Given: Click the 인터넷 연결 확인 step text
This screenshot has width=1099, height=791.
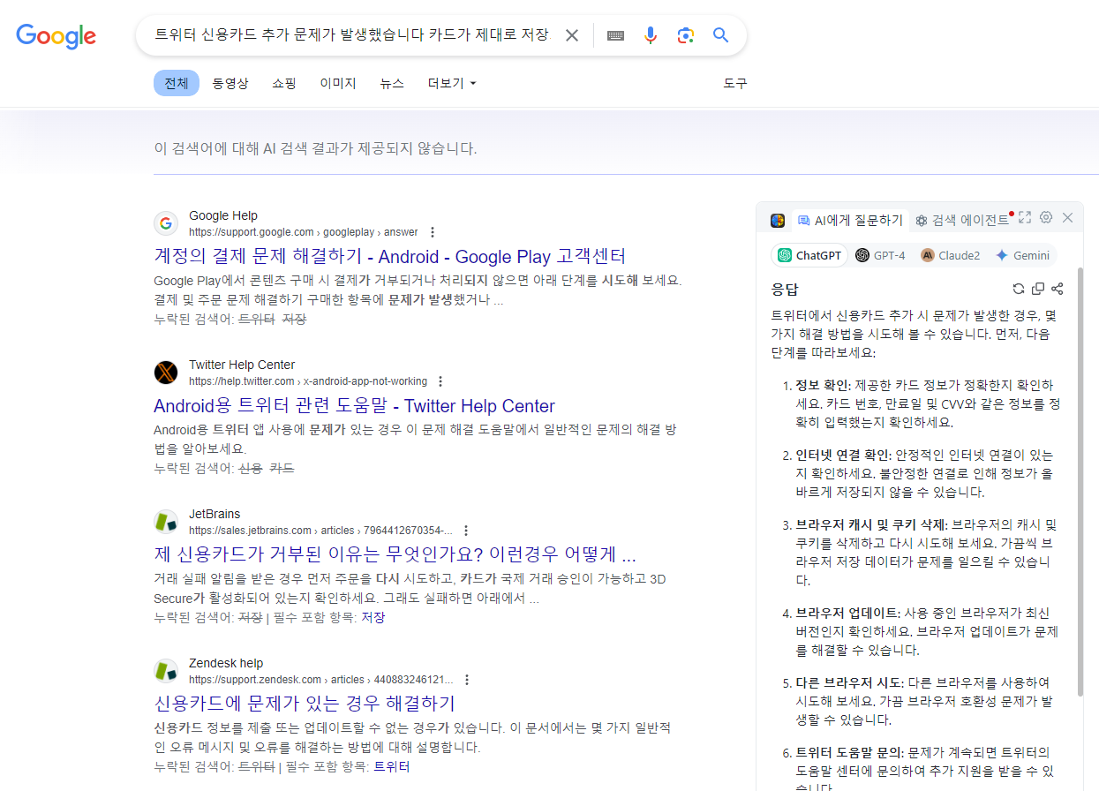Looking at the screenshot, I should click(924, 473).
